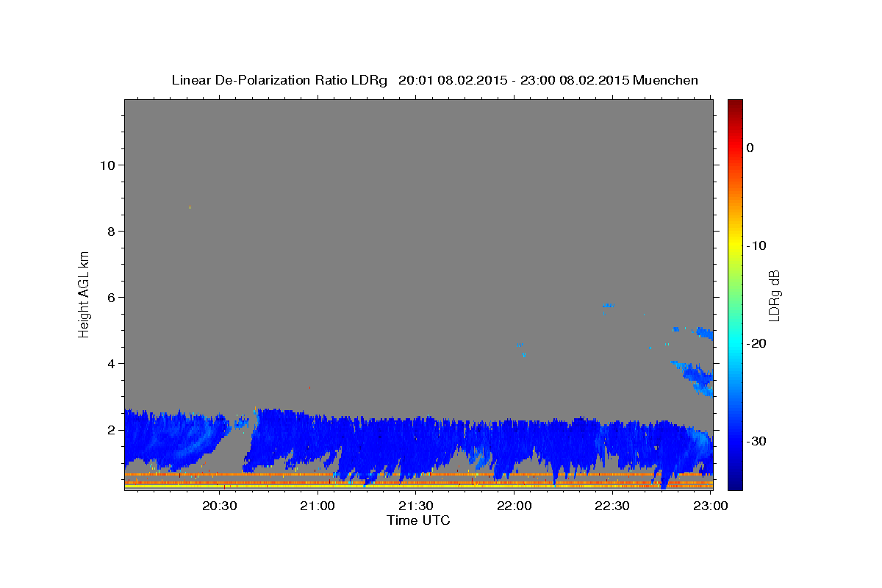Select the 21:30 time tick label

pyautogui.click(x=416, y=506)
